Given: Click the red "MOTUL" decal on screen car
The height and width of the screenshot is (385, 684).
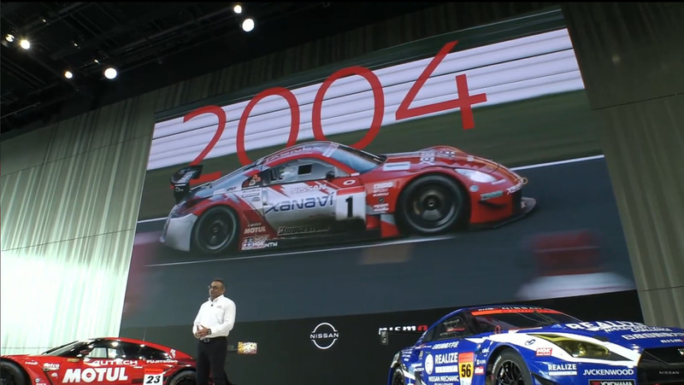Looking at the screenshot, I should 255,230.
